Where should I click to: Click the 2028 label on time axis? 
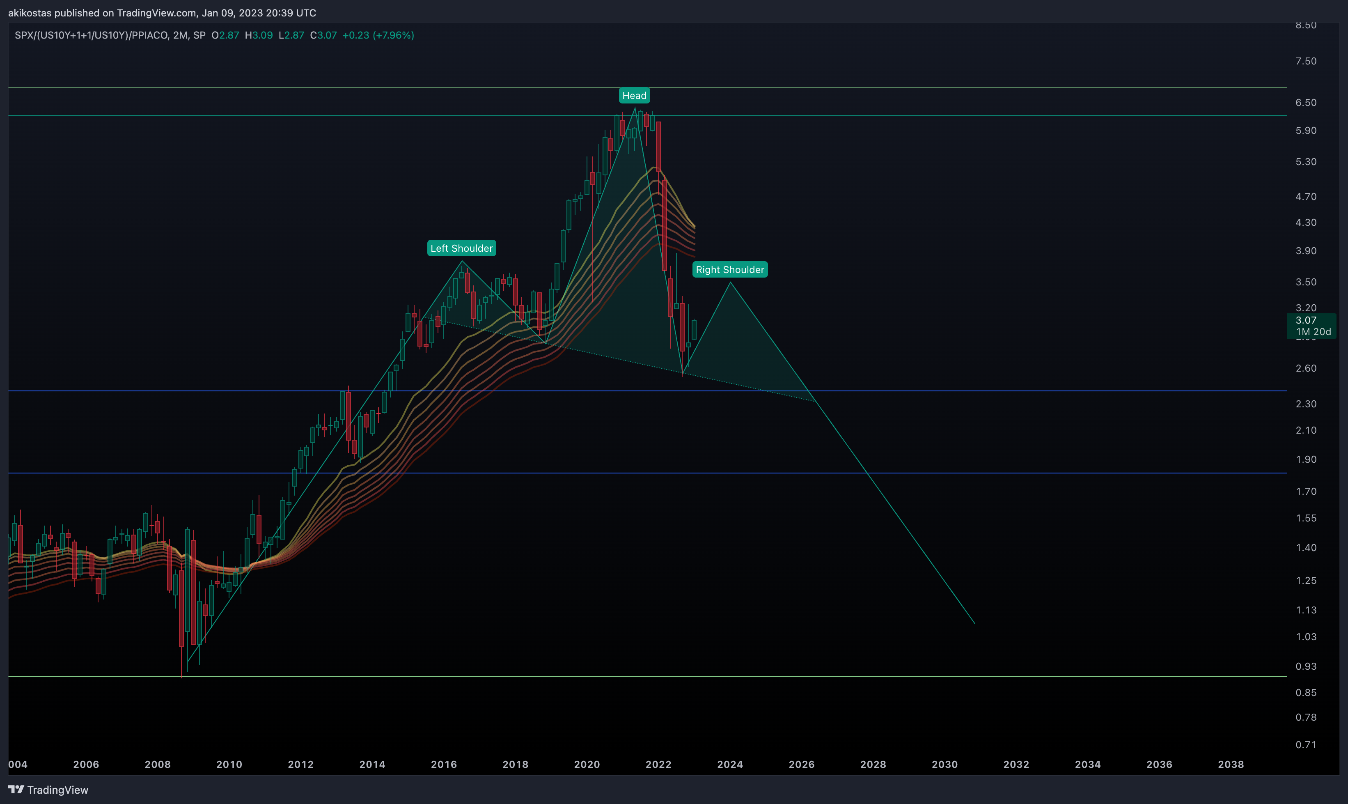873,764
